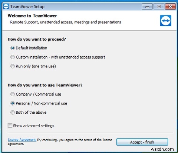The width and height of the screenshot is (178, 153).
Task: Click the TeamViewer Setup title text
Action: tap(27, 7)
